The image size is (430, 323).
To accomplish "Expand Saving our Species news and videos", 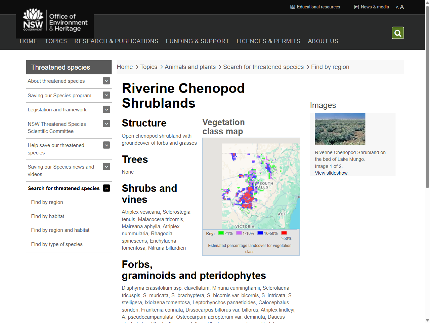I will tap(106, 167).
